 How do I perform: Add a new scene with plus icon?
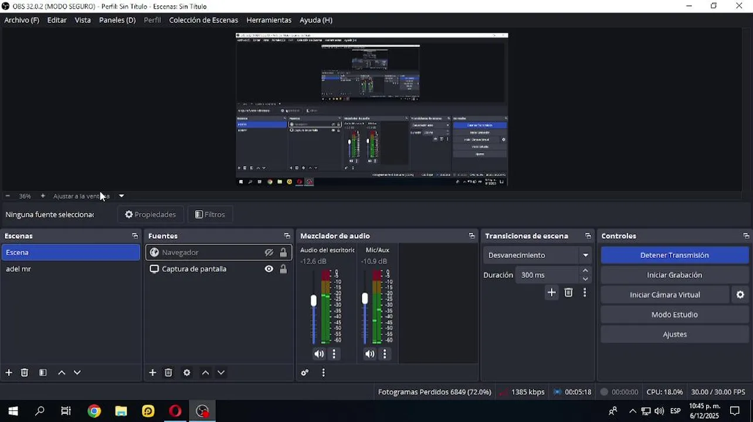[9, 373]
